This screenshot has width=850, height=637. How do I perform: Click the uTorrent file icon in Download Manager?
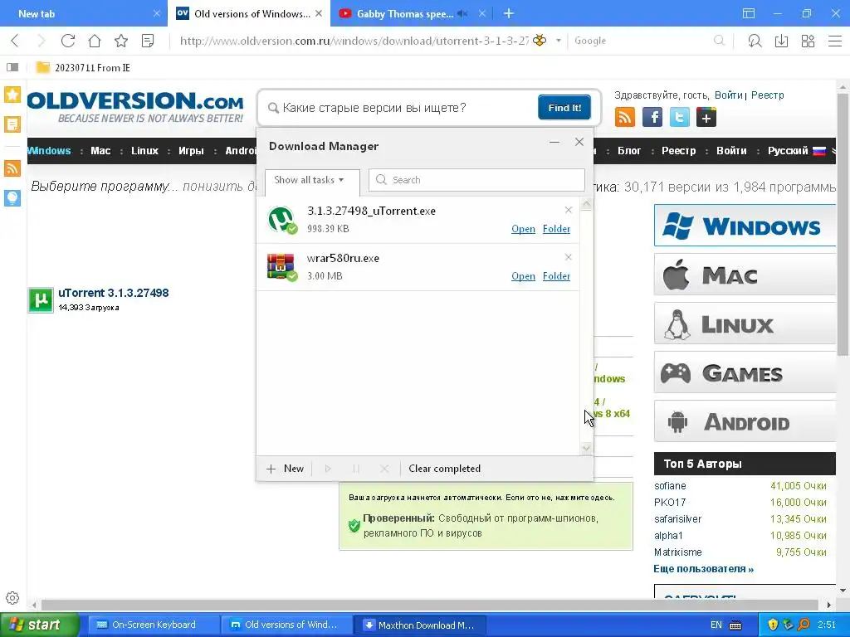(x=282, y=219)
